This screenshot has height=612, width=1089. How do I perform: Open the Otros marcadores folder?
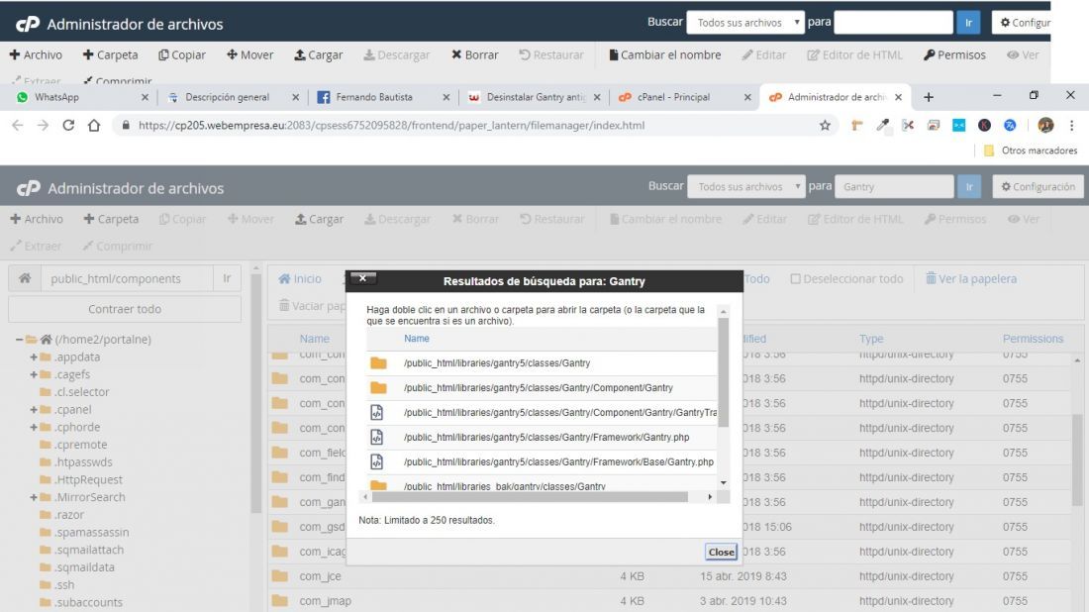point(1031,151)
